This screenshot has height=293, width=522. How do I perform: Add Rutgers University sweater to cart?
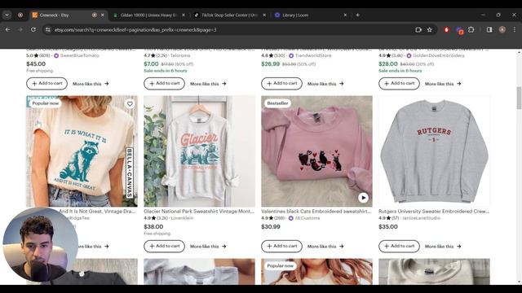399,246
